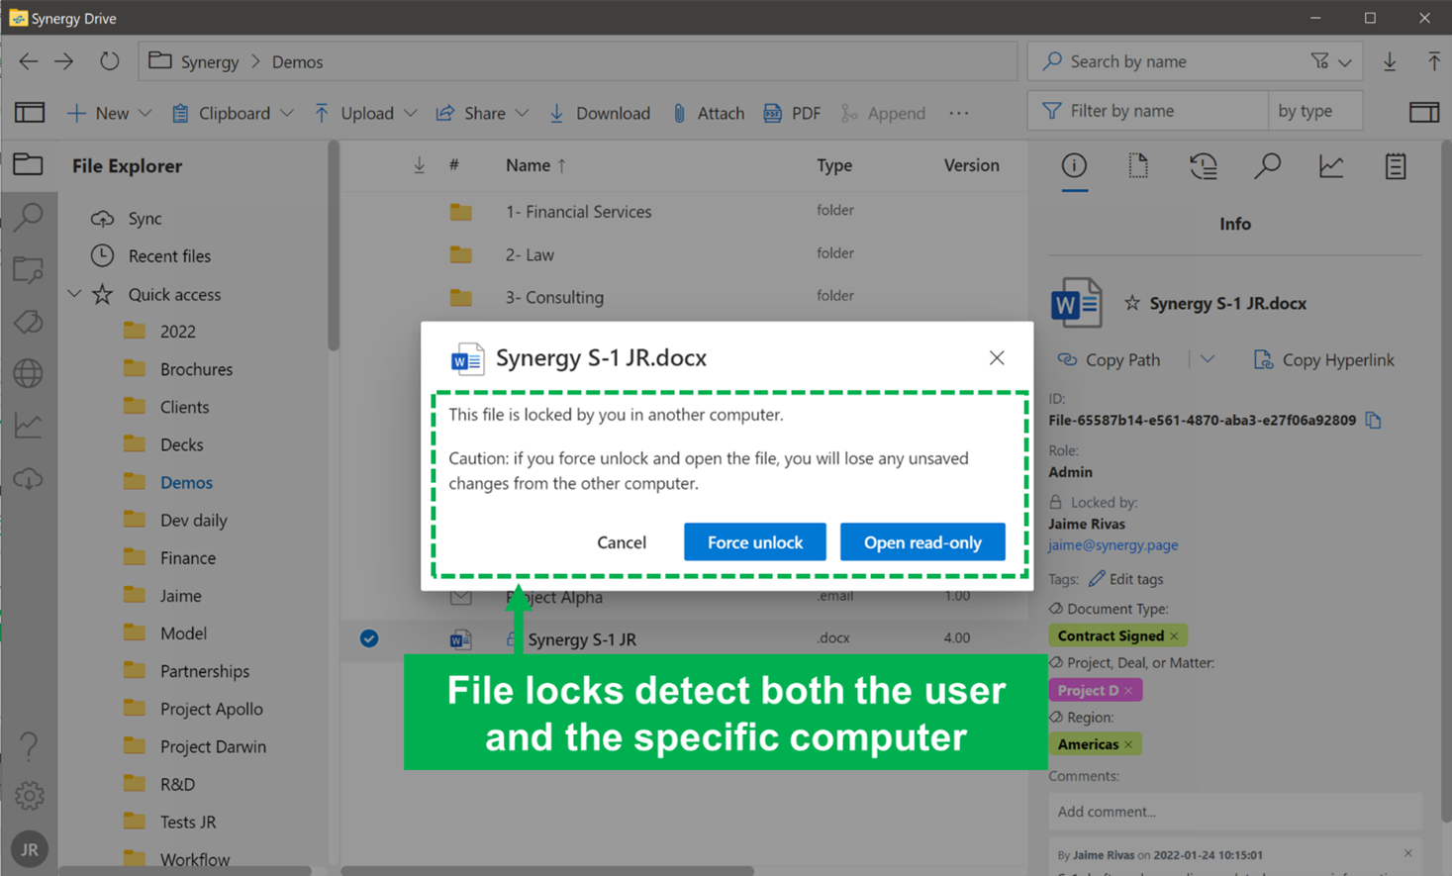Open the settings gear icon
The image size is (1452, 876).
29,795
